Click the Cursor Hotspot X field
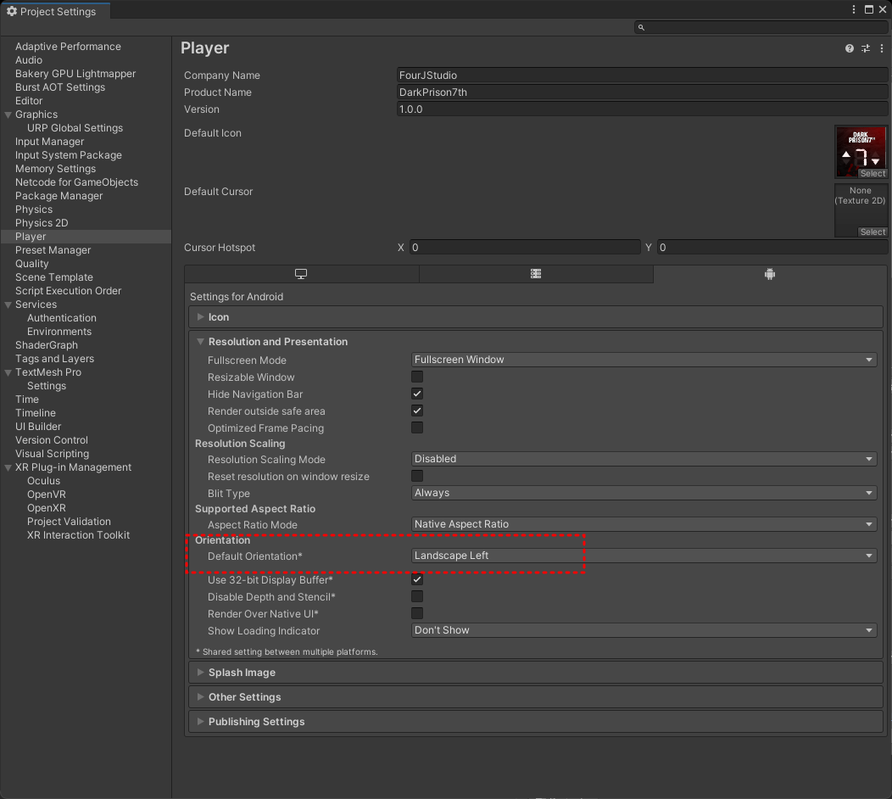 pyautogui.click(x=525, y=248)
